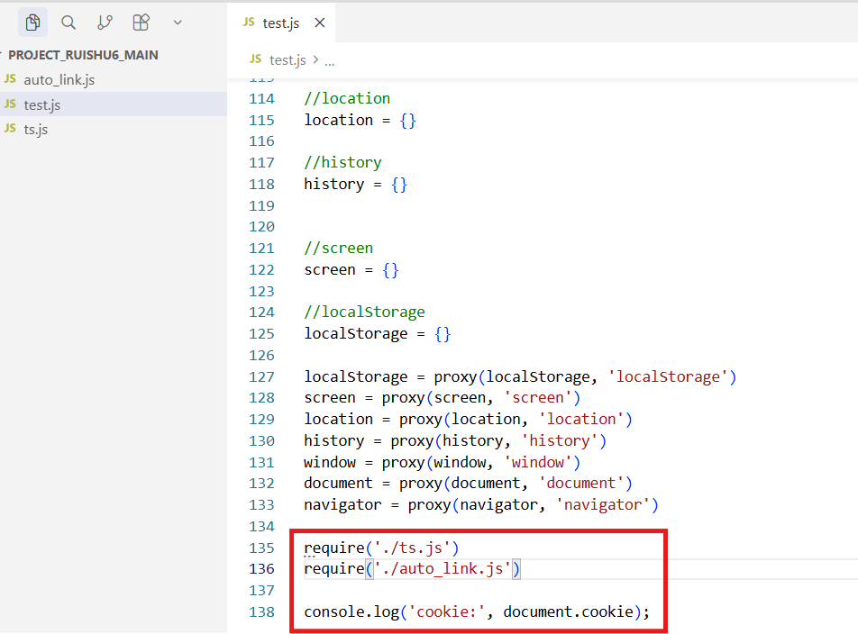Click the JS icon beside auto_link.js
Image resolution: width=858 pixels, height=634 pixels.
11,79
